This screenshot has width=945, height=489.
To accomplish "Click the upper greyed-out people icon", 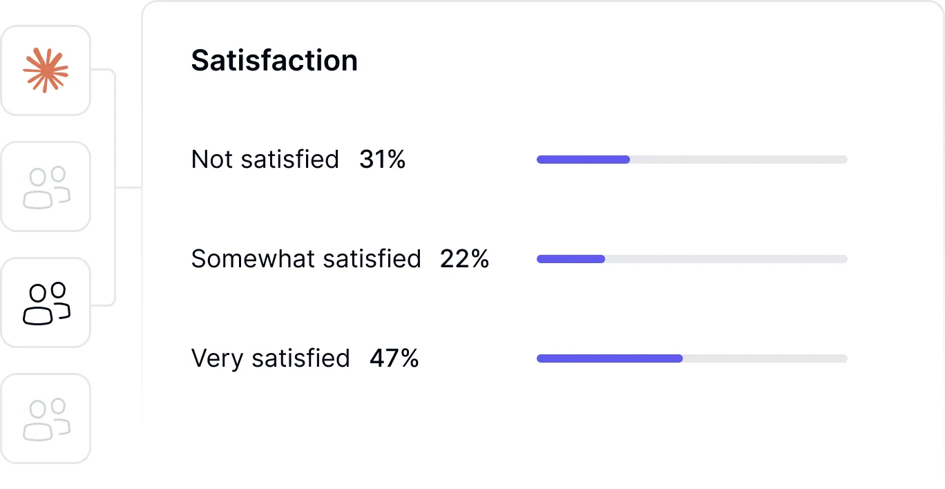I will [x=46, y=187].
